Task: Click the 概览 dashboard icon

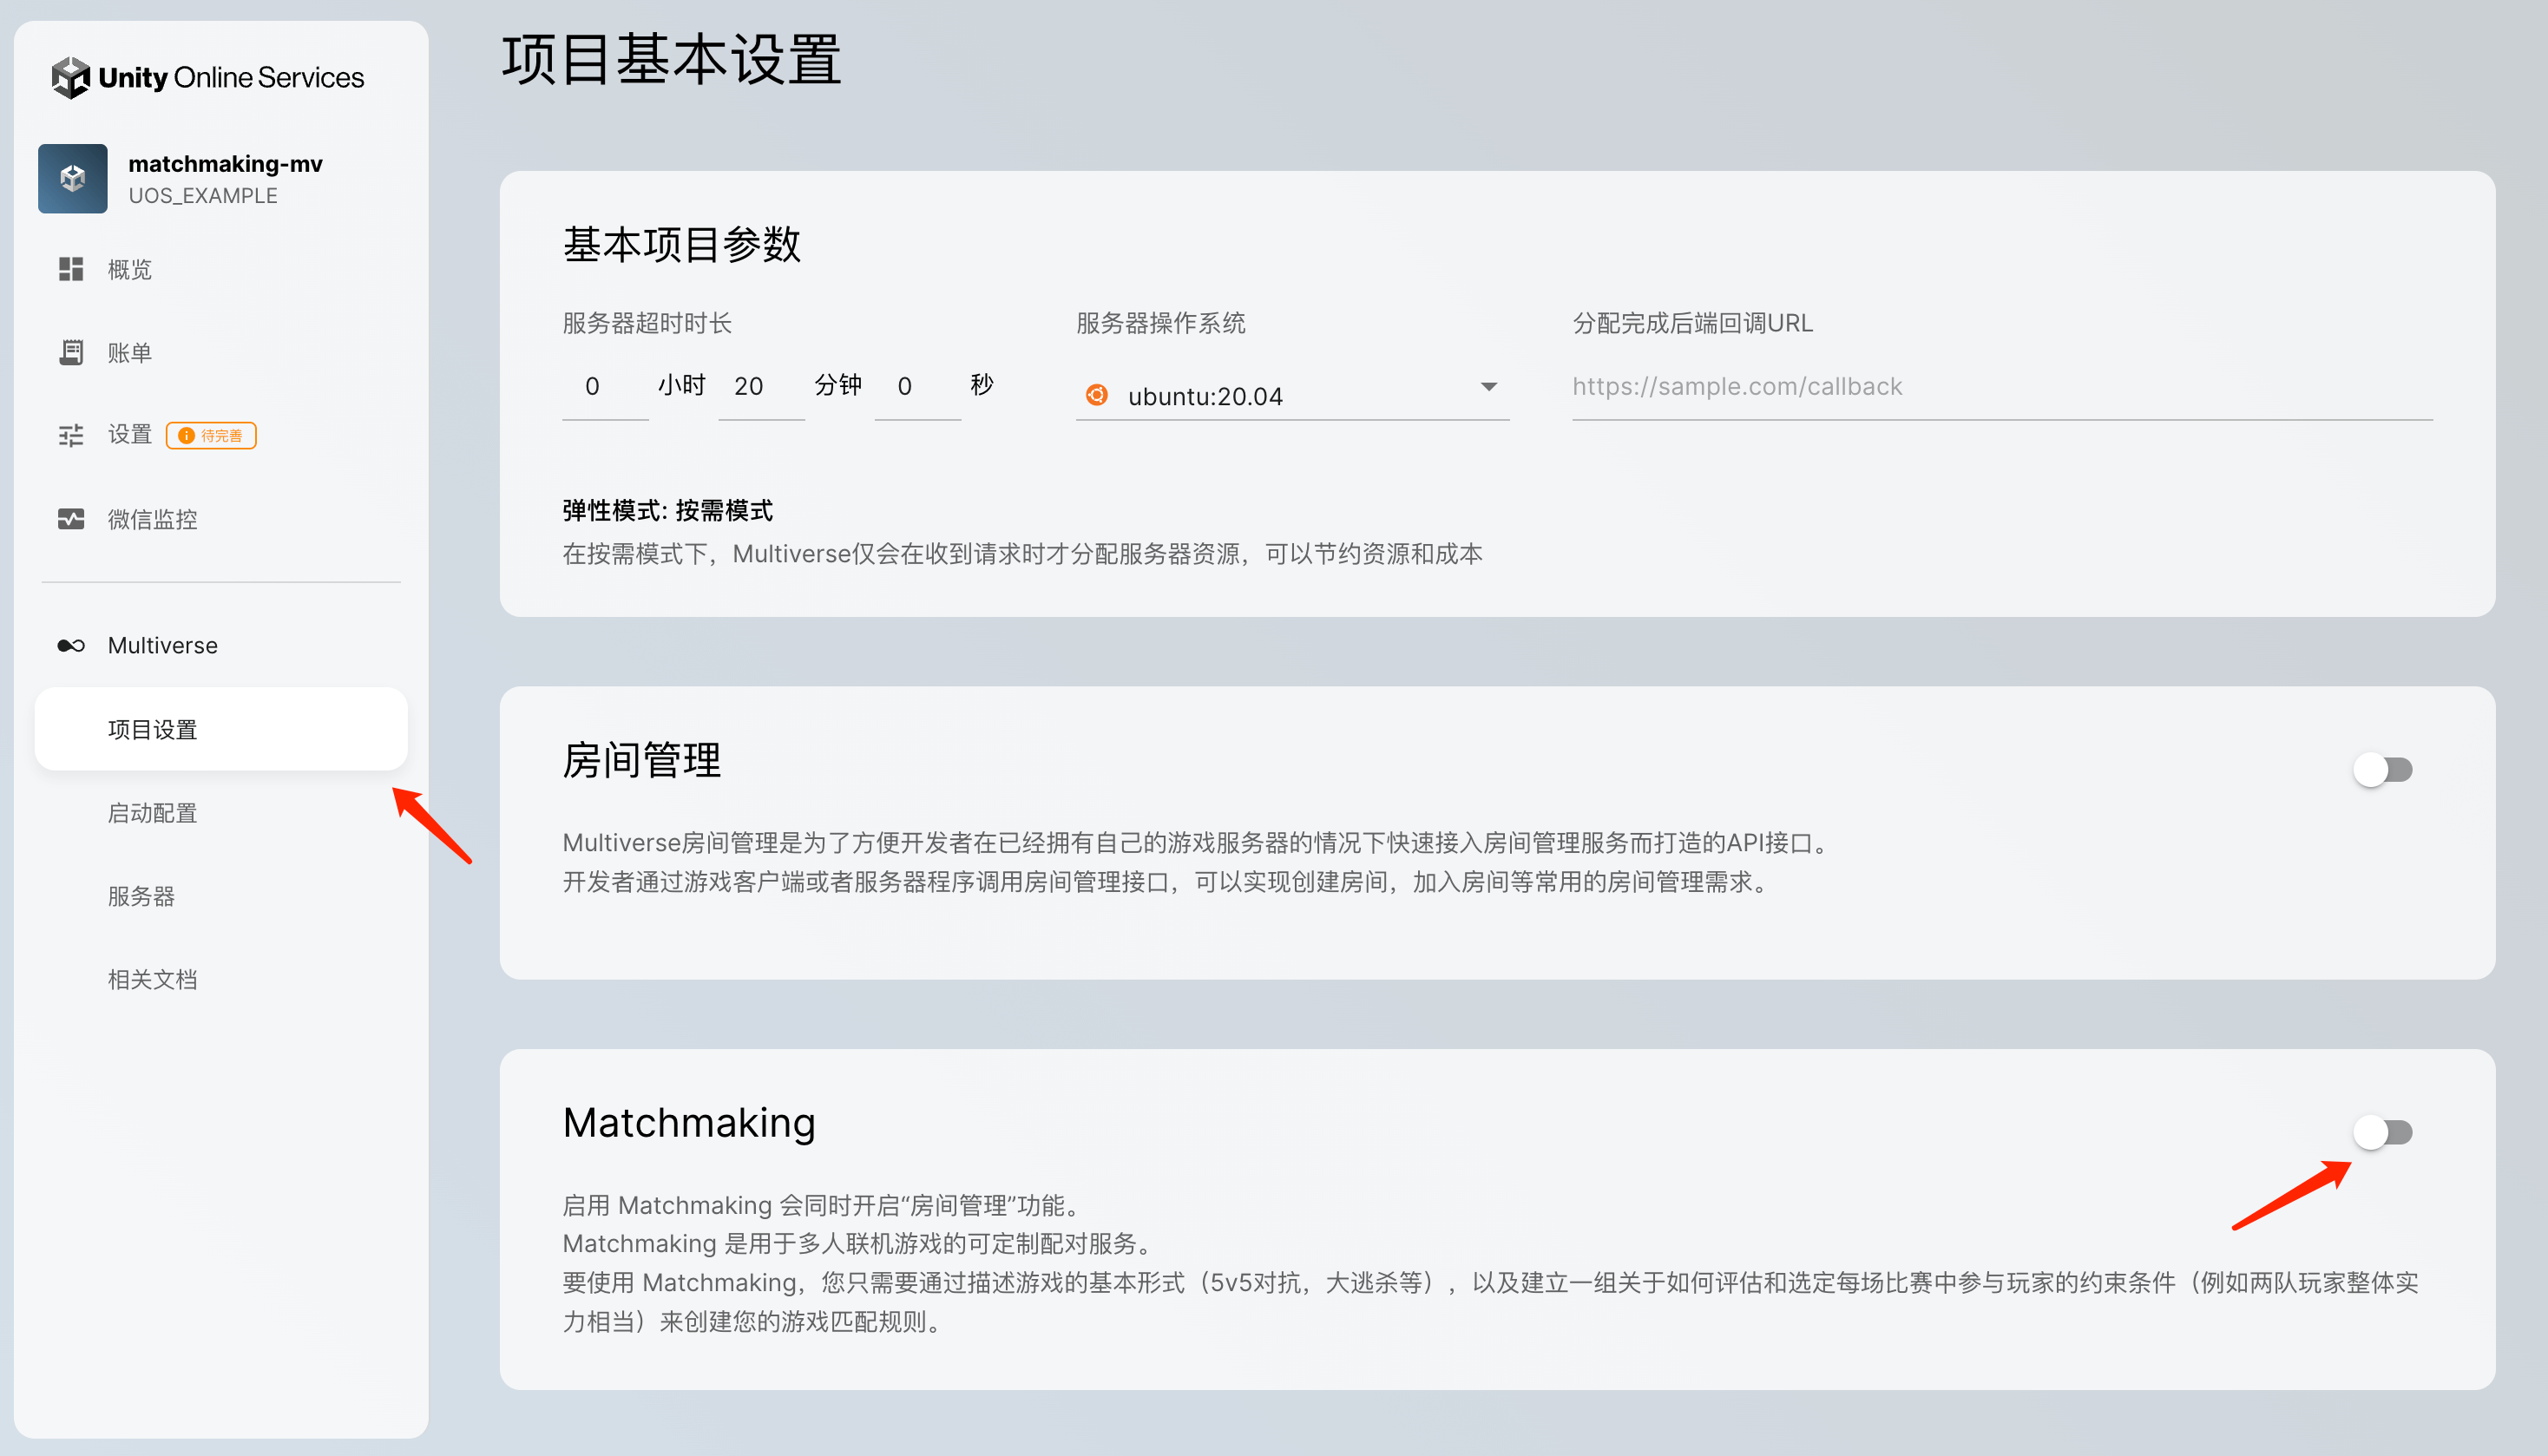Action: [70, 269]
